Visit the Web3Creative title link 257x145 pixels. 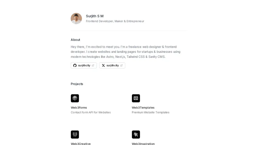click(81, 144)
